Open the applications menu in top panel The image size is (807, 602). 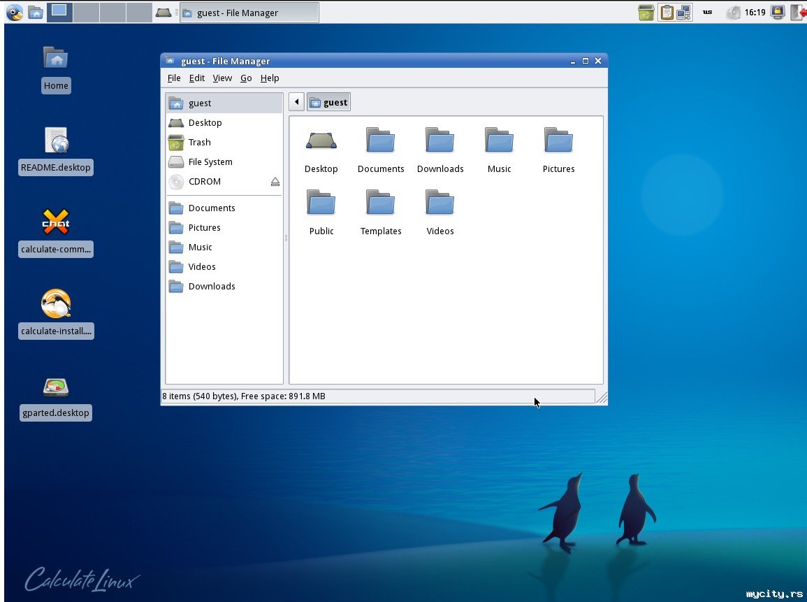pyautogui.click(x=14, y=12)
